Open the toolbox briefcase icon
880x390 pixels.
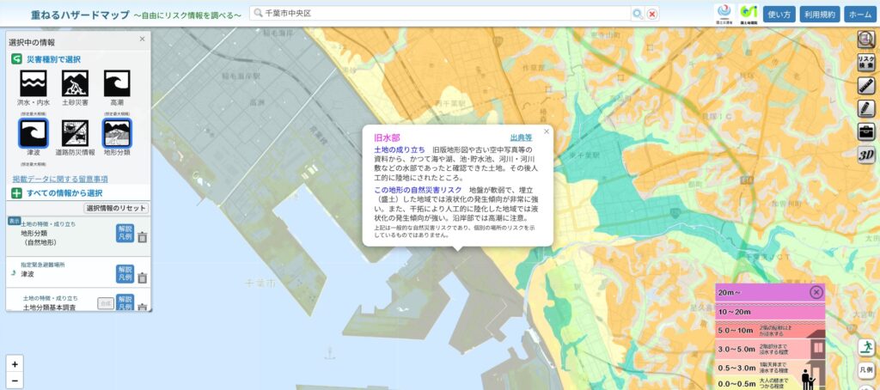pyautogui.click(x=866, y=131)
